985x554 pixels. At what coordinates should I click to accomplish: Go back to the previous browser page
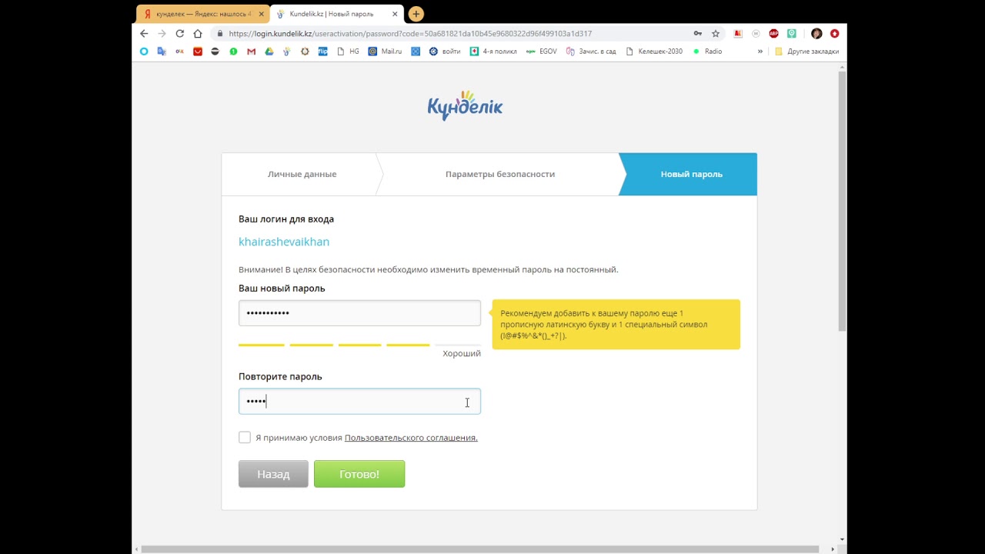144,34
